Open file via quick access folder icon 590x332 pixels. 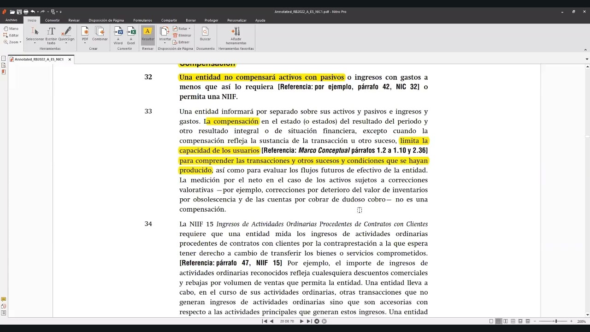coord(12,12)
